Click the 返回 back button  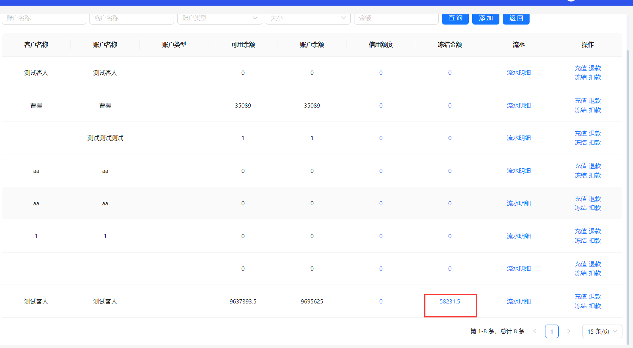(516, 18)
